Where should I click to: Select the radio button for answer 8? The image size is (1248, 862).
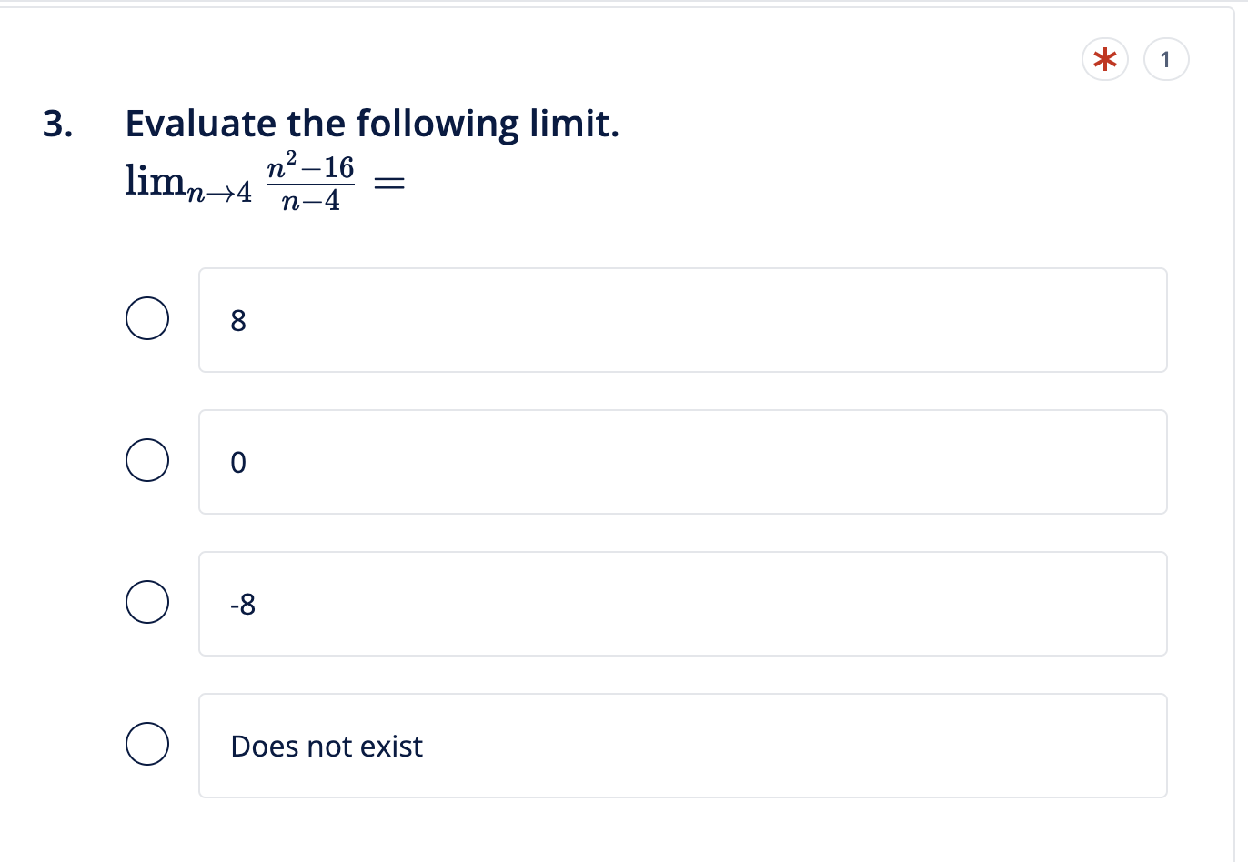tap(147, 318)
